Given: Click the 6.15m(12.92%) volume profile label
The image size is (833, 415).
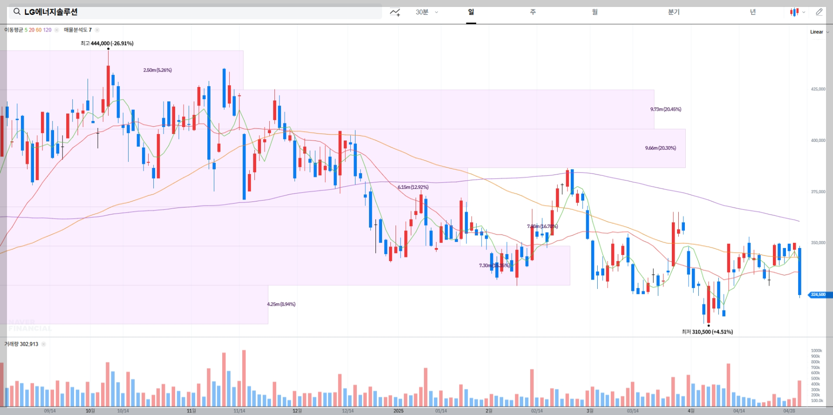Looking at the screenshot, I should pos(413,187).
